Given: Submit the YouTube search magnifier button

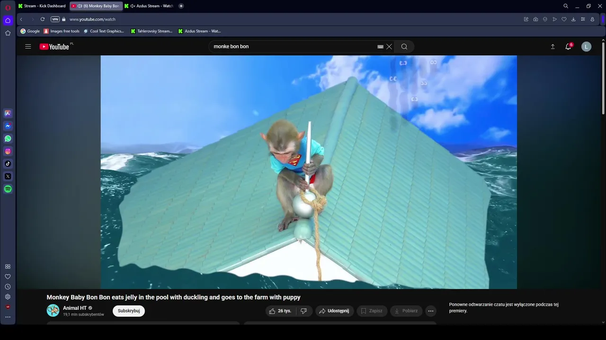Looking at the screenshot, I should [404, 46].
